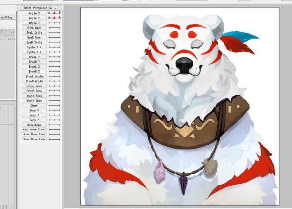
Task: Click the Angle Z slider track
Action: 55,23
